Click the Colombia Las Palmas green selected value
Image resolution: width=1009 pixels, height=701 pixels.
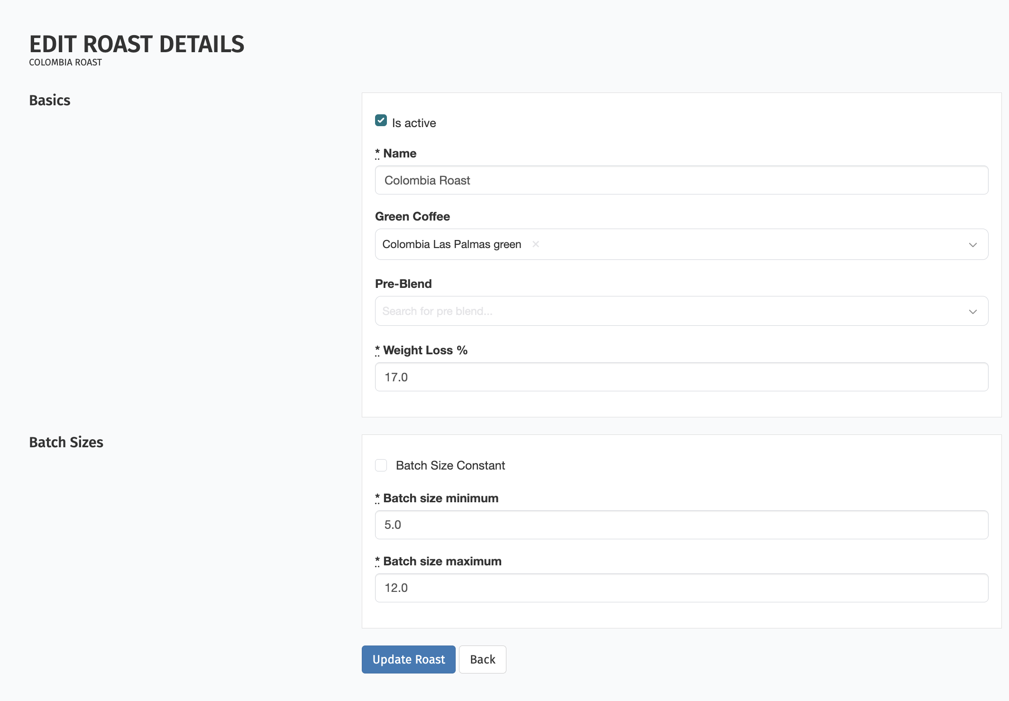[x=451, y=244]
